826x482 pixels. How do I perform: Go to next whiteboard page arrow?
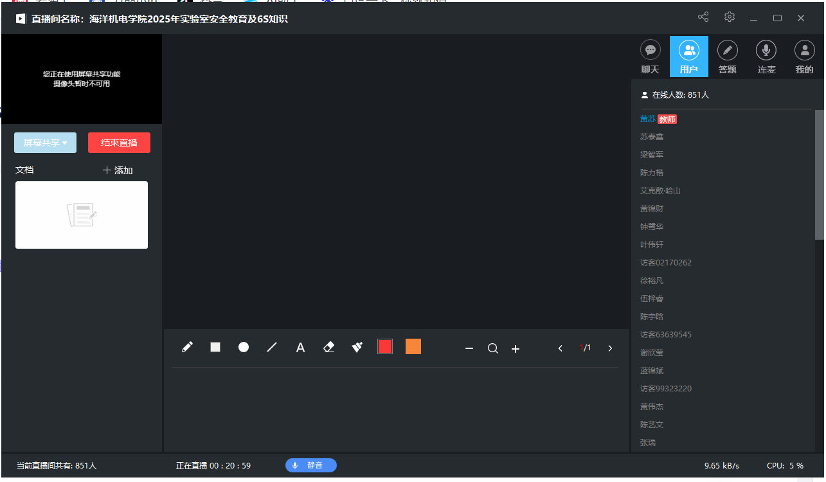pyautogui.click(x=610, y=348)
